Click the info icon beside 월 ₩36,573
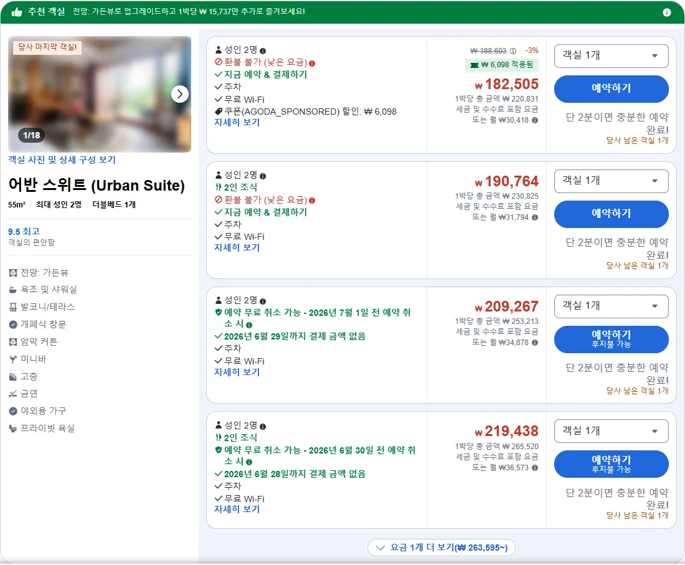The height and width of the screenshot is (565, 685). (535, 468)
